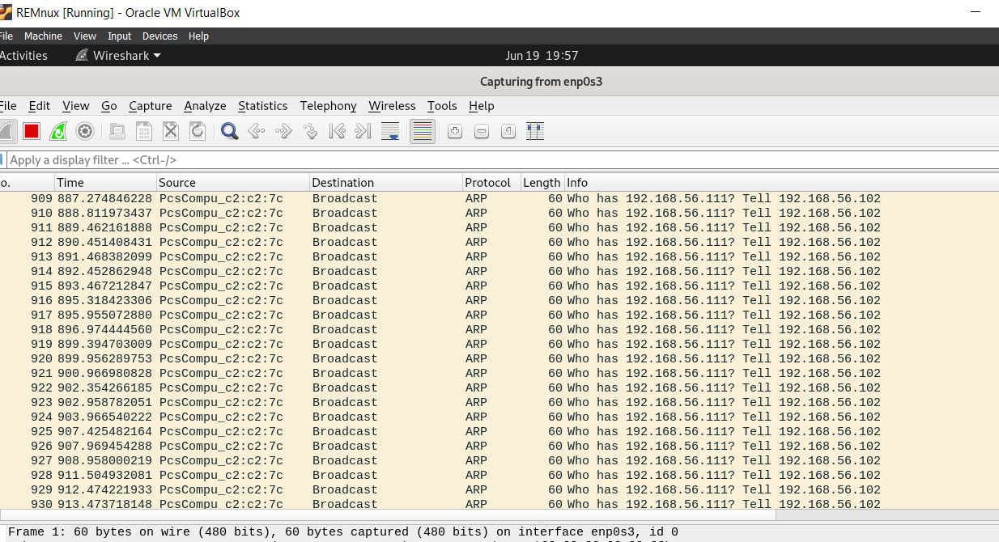Screen dimensions: 999x542
Task: Find a packet magnifier icon
Action: coord(230,131)
